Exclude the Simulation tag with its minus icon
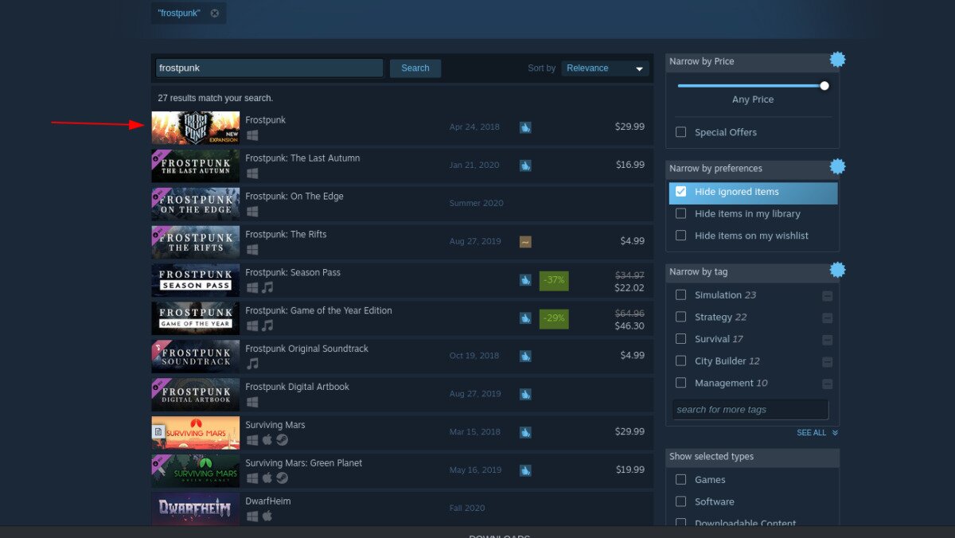 pos(828,296)
